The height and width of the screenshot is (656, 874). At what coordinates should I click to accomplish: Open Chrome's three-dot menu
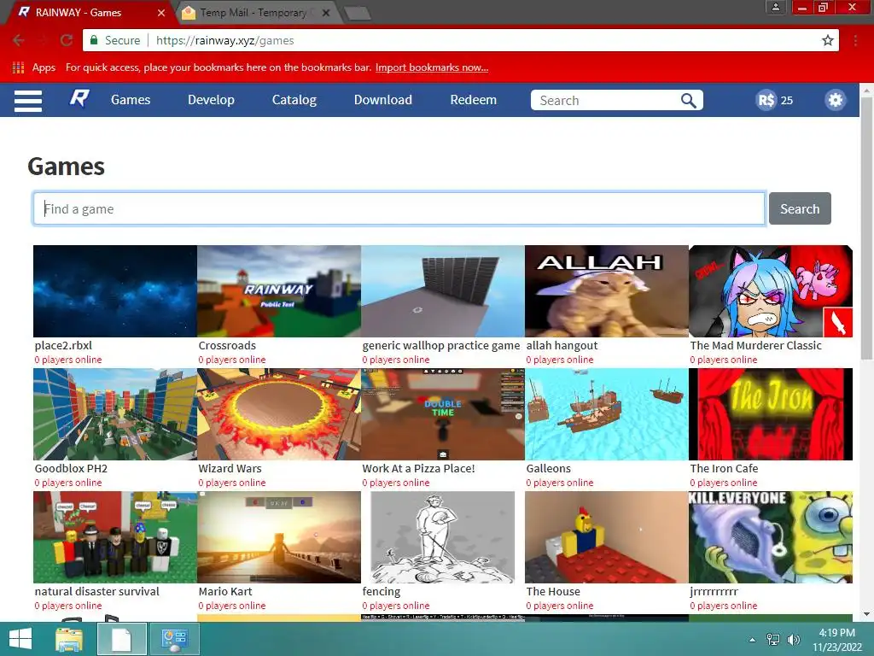[x=855, y=40]
